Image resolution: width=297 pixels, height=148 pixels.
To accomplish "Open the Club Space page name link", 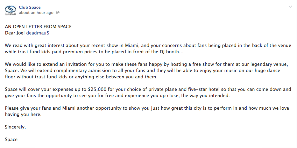I will click(x=30, y=7).
